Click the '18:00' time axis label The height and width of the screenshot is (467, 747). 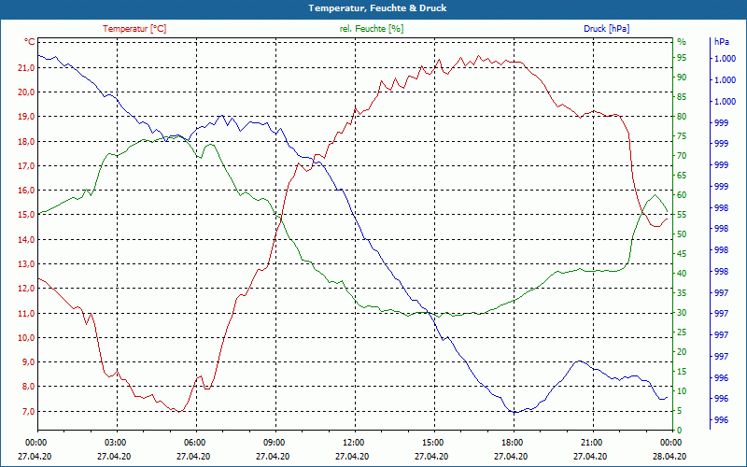click(x=512, y=442)
